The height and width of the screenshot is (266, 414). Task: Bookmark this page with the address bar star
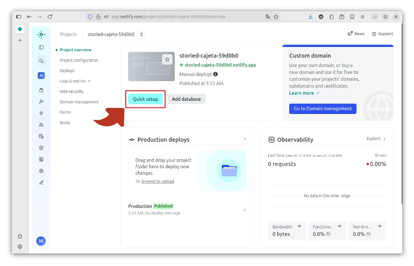[276, 17]
